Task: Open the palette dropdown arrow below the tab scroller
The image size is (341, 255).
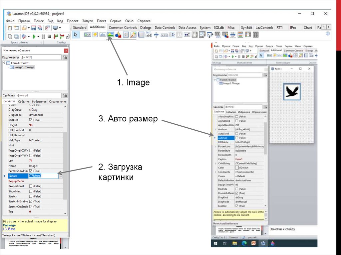Action: point(328,34)
